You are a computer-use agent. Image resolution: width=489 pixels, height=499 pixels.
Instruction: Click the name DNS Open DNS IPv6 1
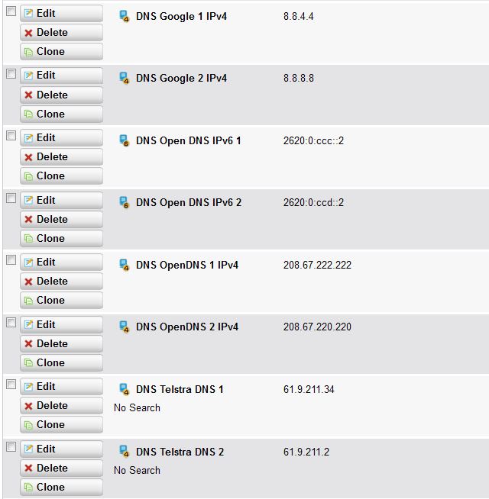(189, 140)
